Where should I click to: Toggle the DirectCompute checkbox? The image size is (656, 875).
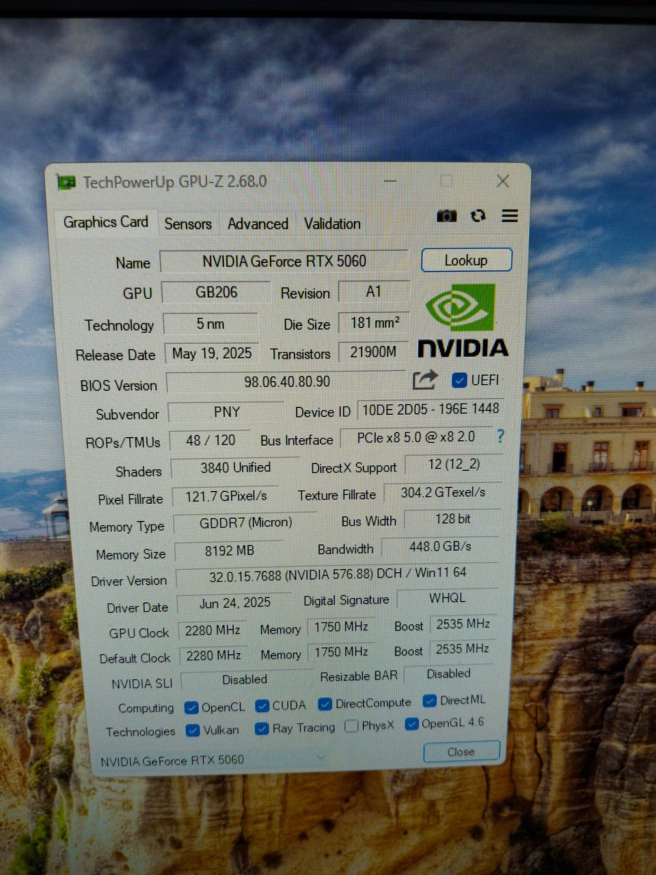click(325, 703)
